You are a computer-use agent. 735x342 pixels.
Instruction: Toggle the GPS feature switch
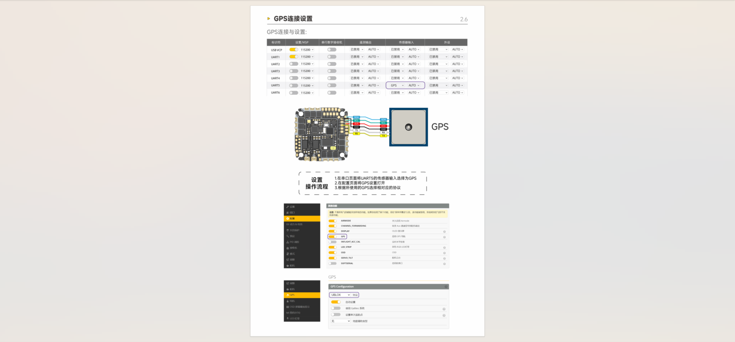point(332,237)
